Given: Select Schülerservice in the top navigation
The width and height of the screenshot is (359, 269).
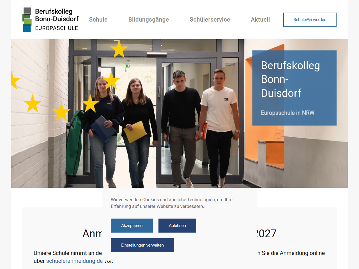Looking at the screenshot, I should (x=210, y=20).
